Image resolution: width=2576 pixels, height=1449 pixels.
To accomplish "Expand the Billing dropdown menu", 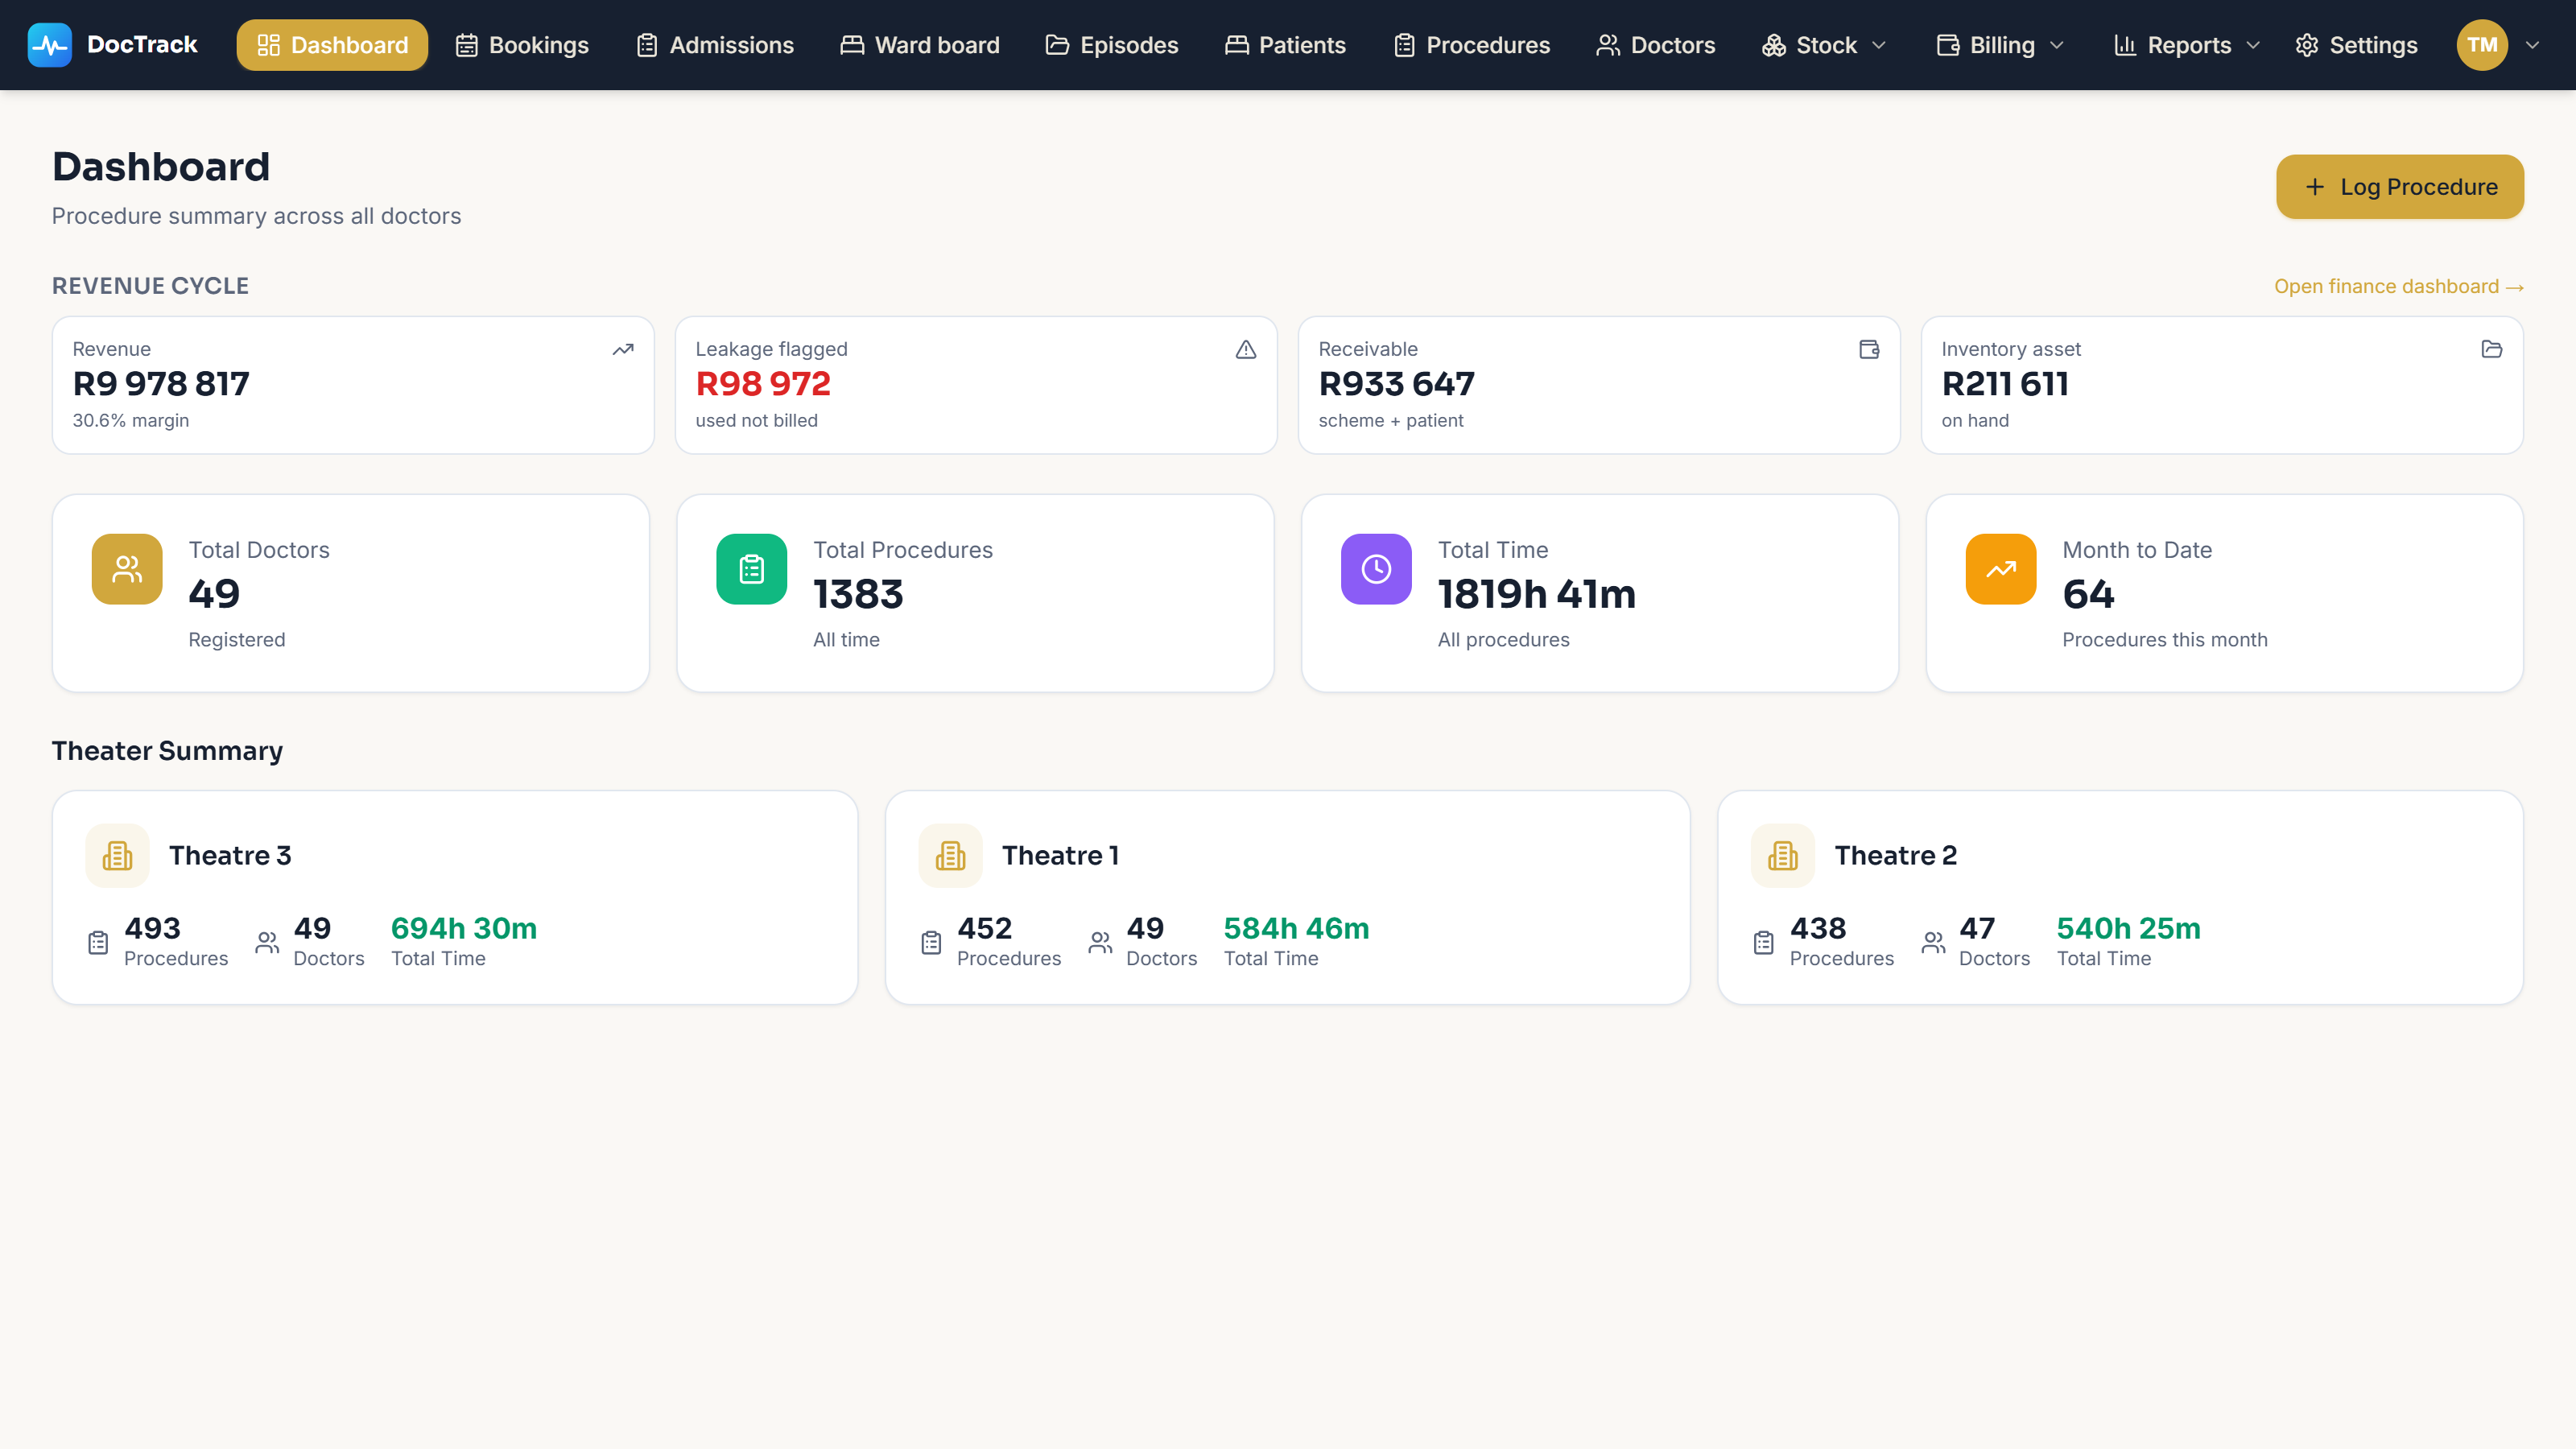I will (2001, 45).
